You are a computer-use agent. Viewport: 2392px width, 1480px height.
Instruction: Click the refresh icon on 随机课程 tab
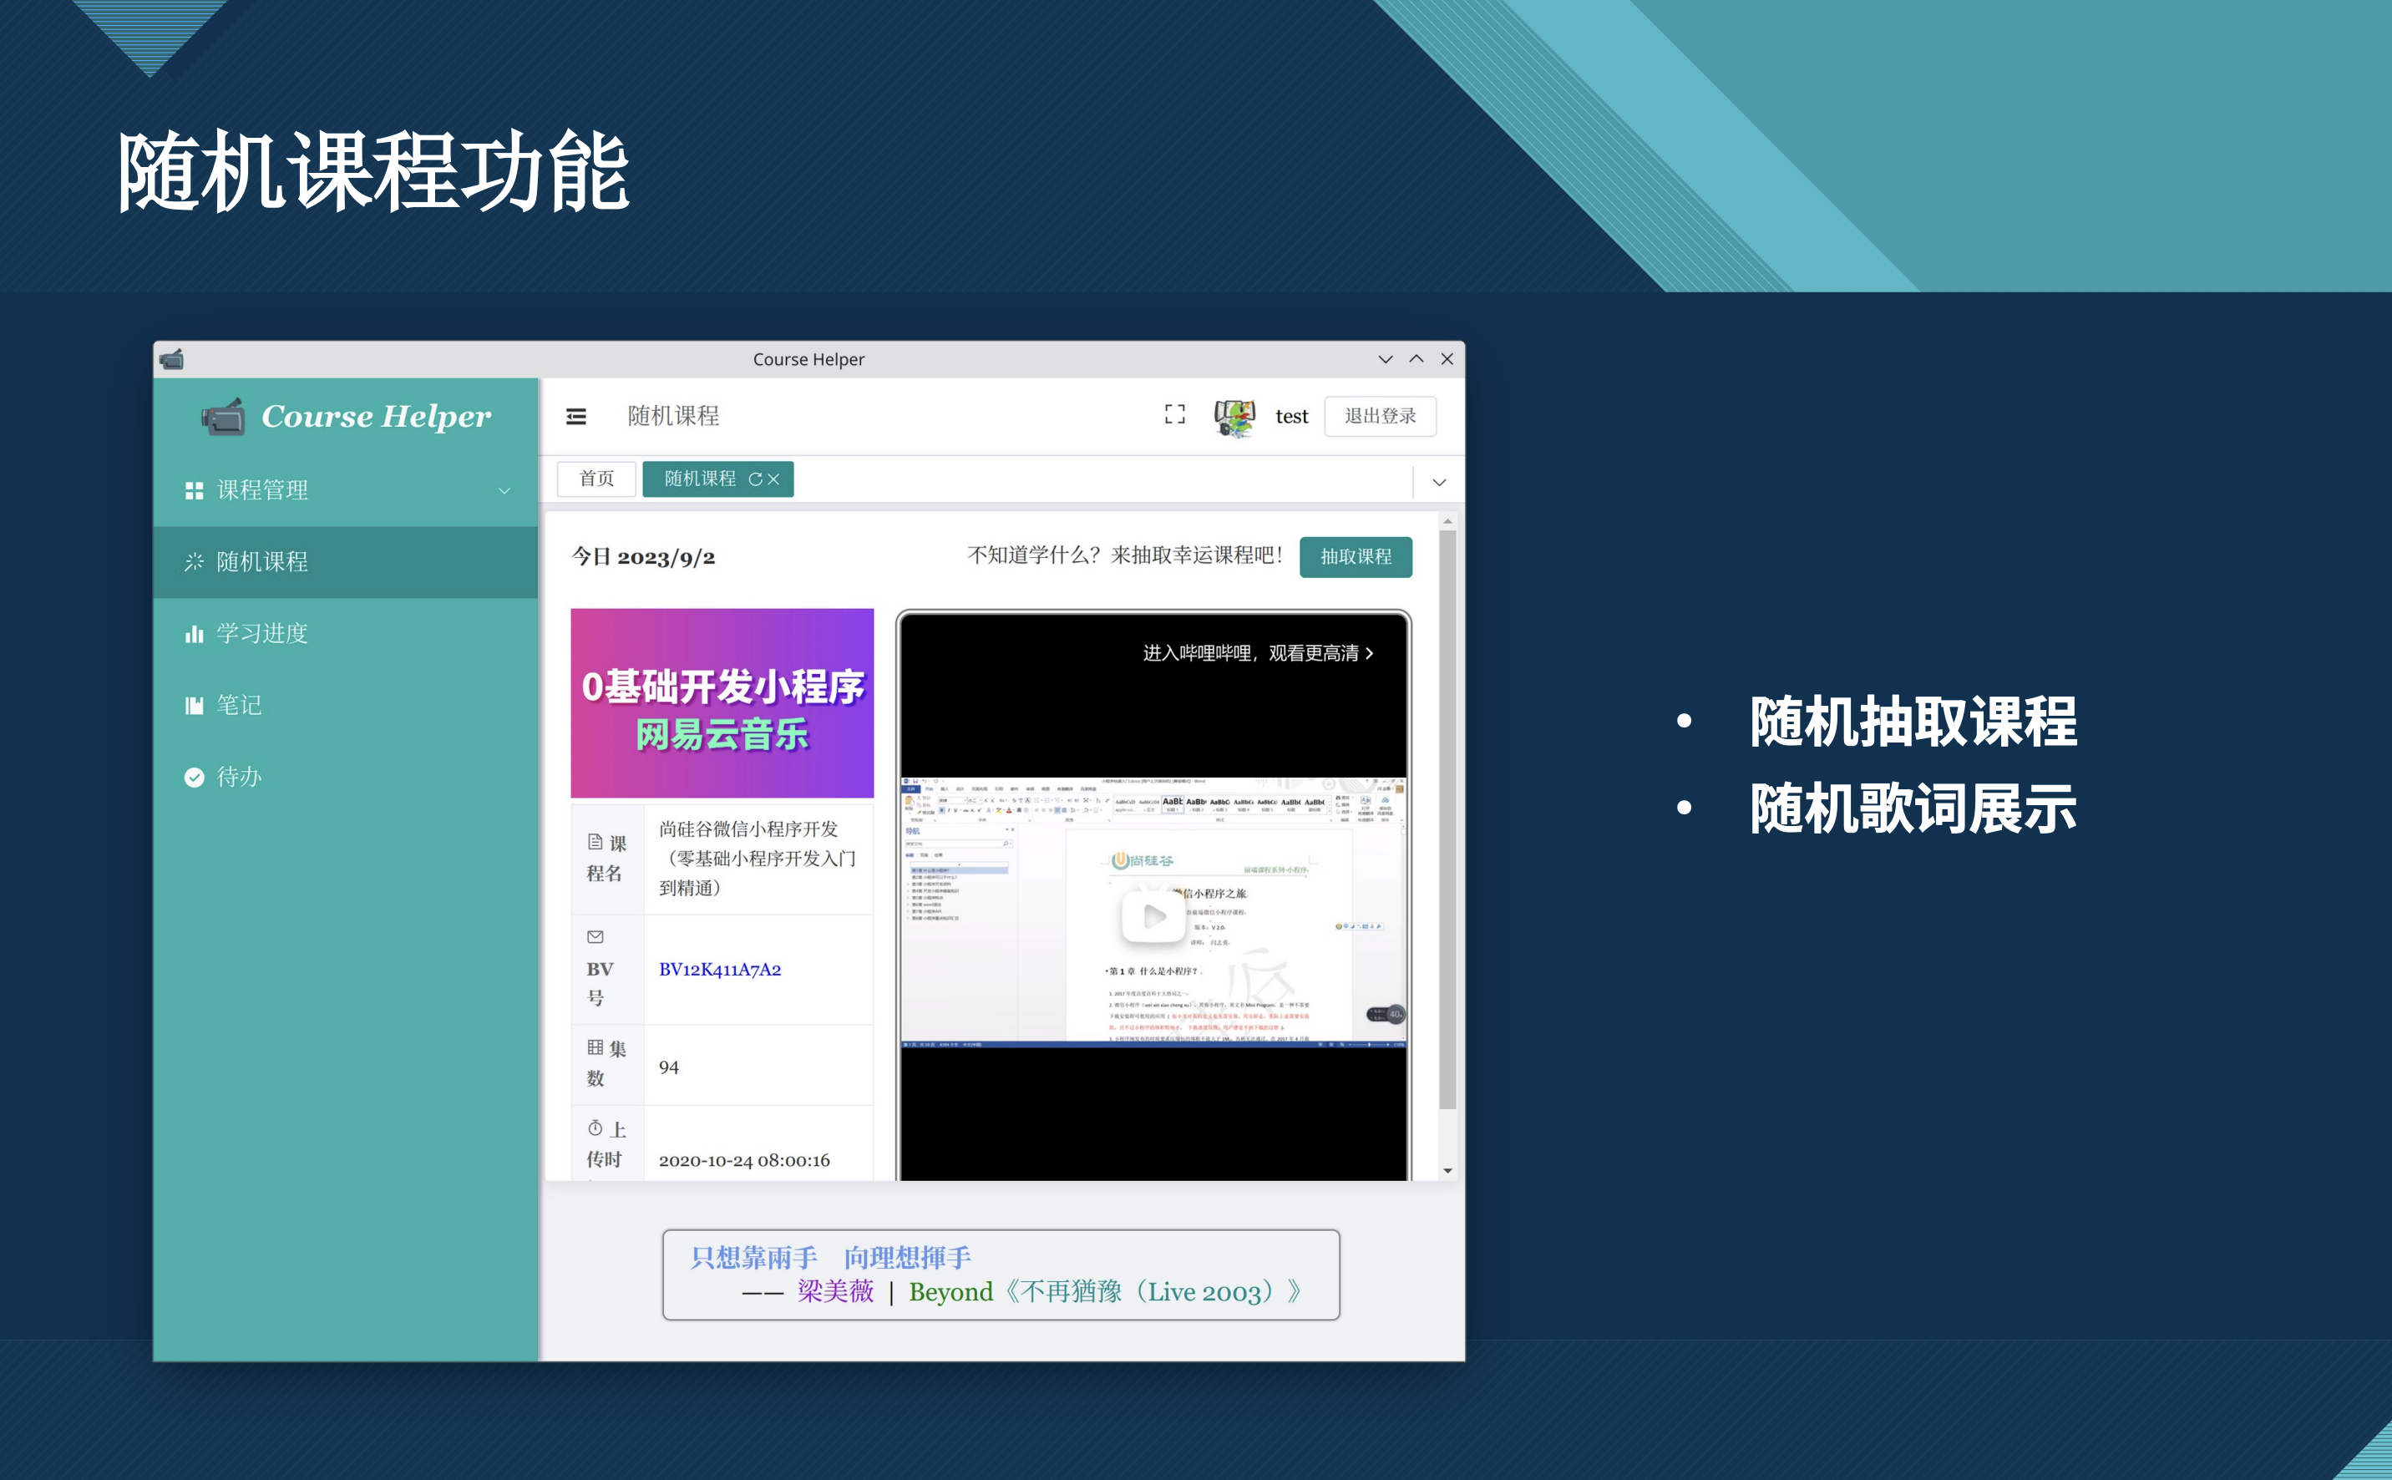pos(754,479)
